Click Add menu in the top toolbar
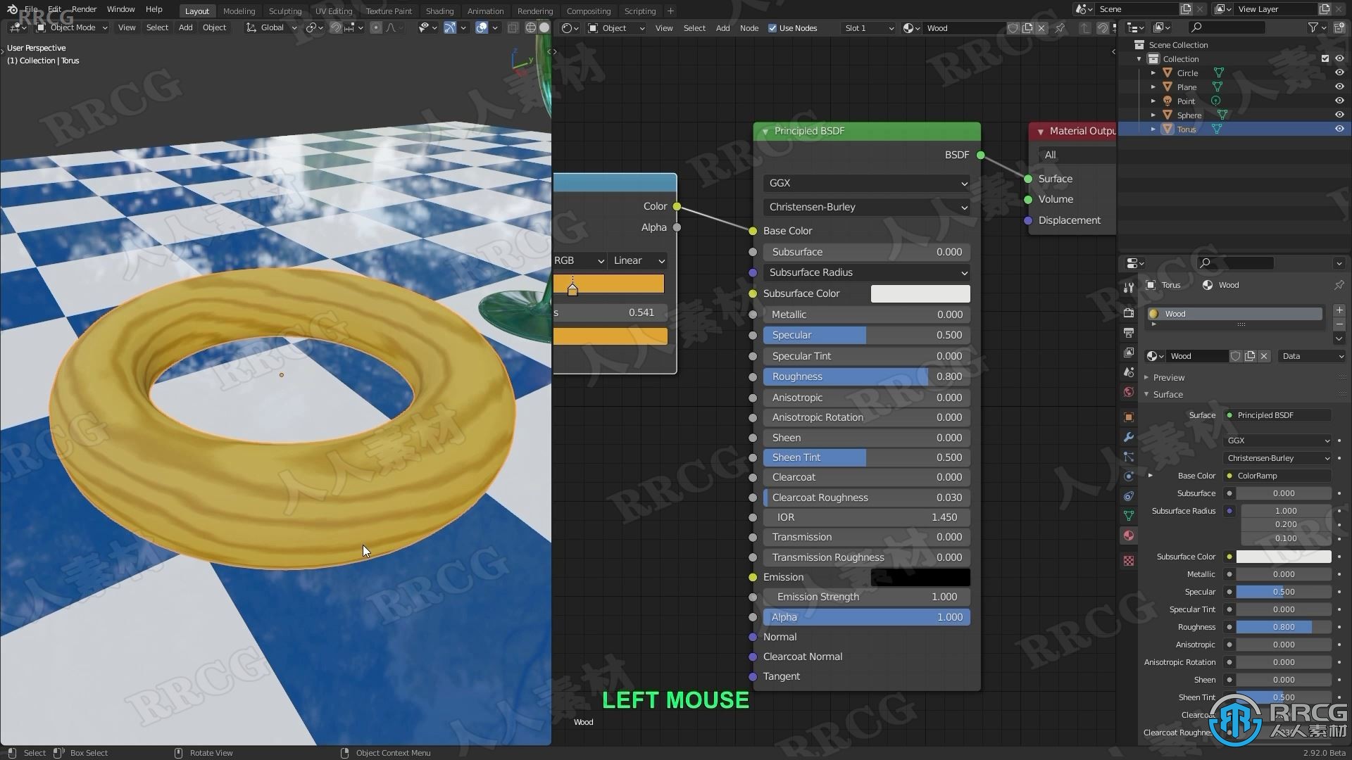1352x760 pixels. [184, 28]
